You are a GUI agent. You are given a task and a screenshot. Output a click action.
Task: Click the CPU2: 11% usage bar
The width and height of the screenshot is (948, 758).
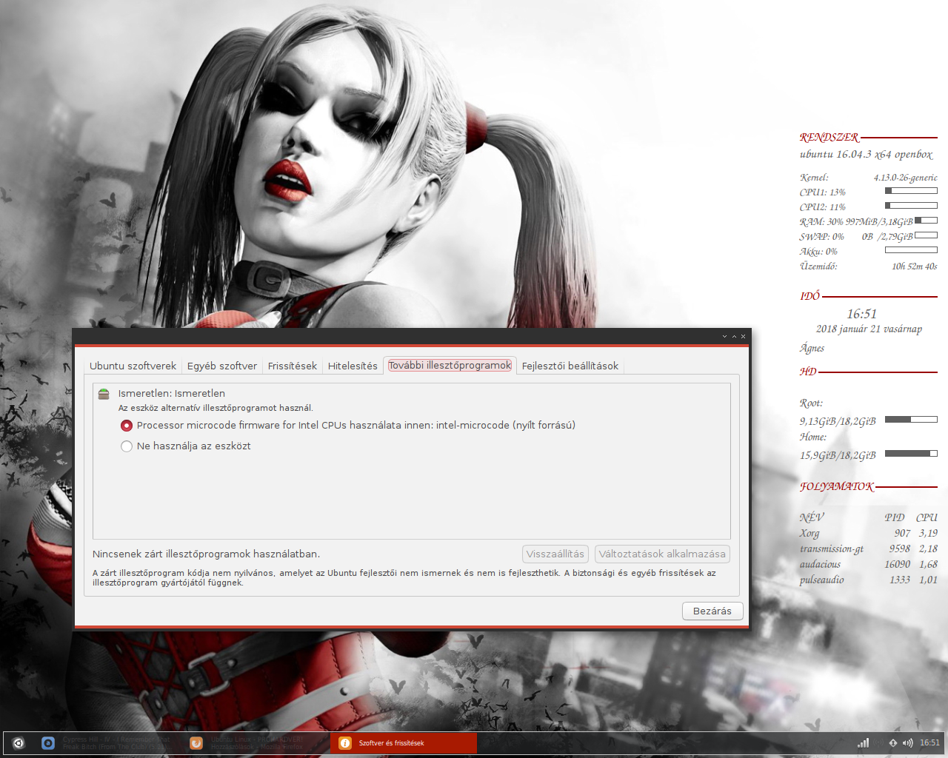point(911,206)
